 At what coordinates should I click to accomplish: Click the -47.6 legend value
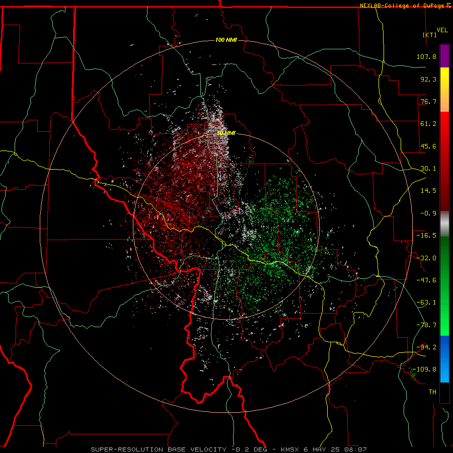[x=426, y=280]
